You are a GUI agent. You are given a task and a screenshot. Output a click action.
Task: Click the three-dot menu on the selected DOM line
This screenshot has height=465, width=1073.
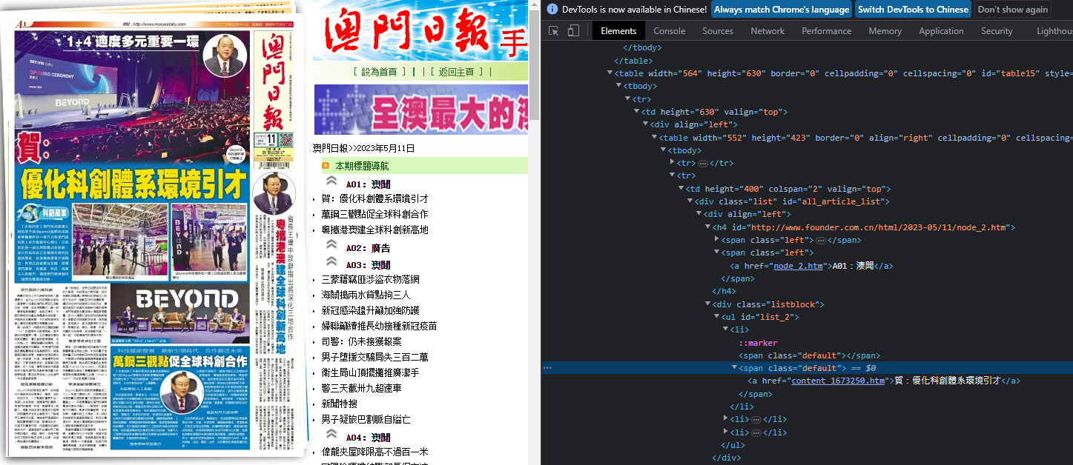coord(547,368)
